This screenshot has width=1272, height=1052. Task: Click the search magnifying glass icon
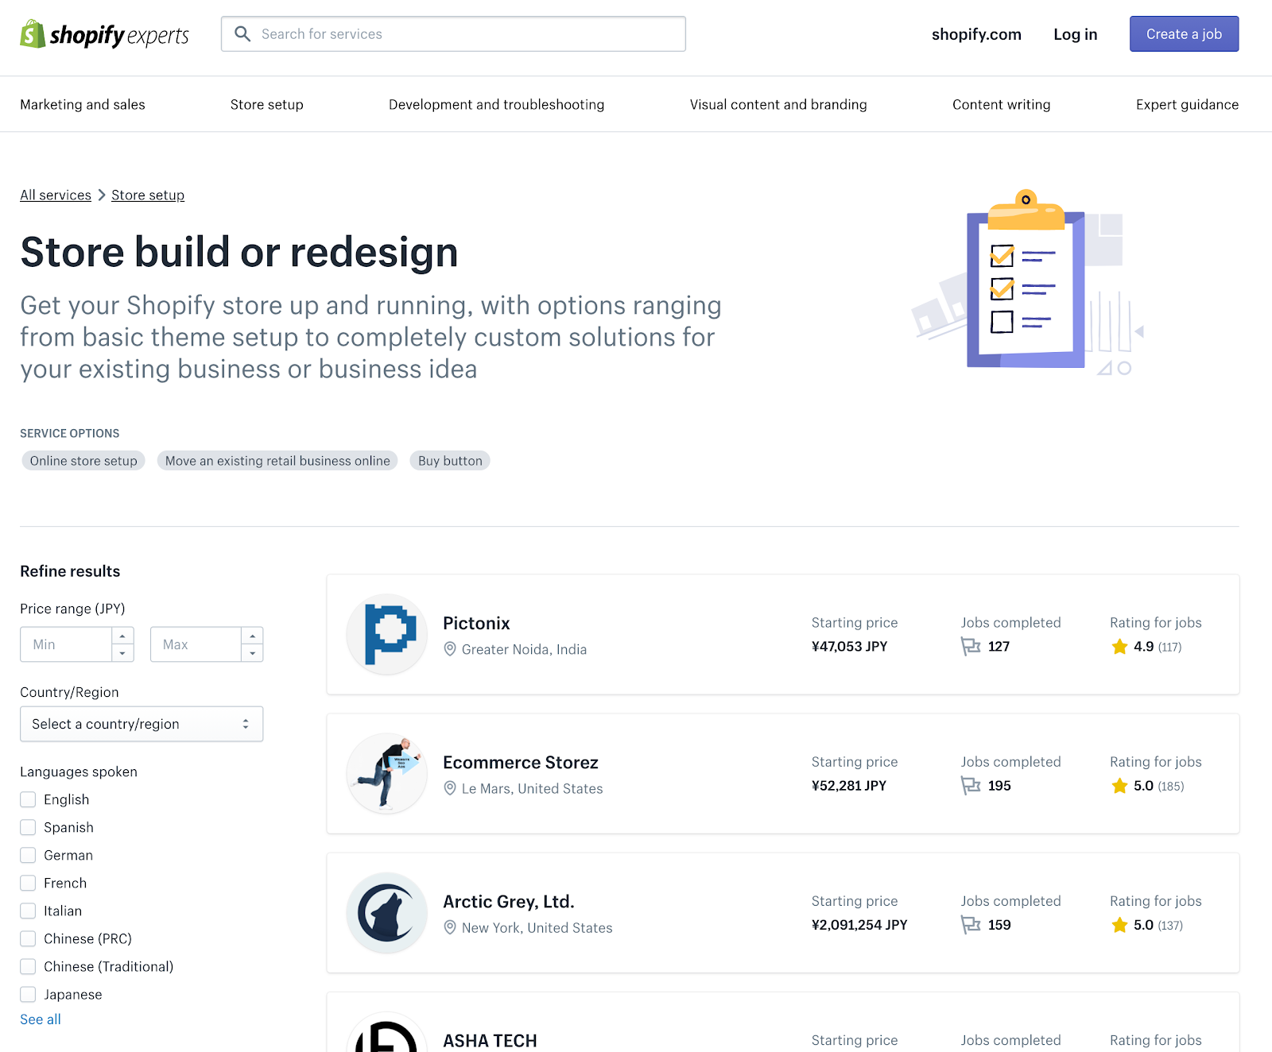[242, 33]
